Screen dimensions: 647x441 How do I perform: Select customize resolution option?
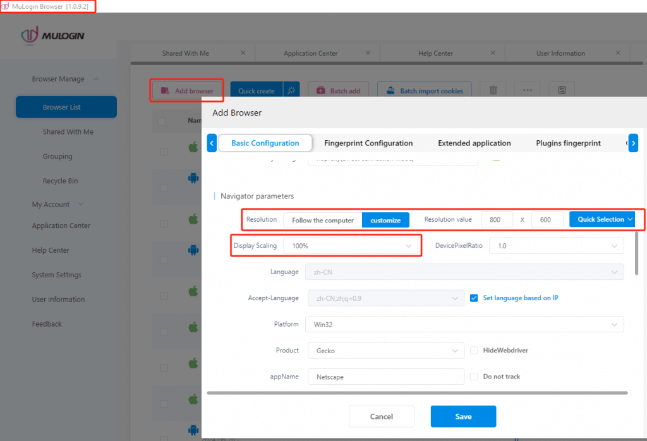(x=385, y=220)
